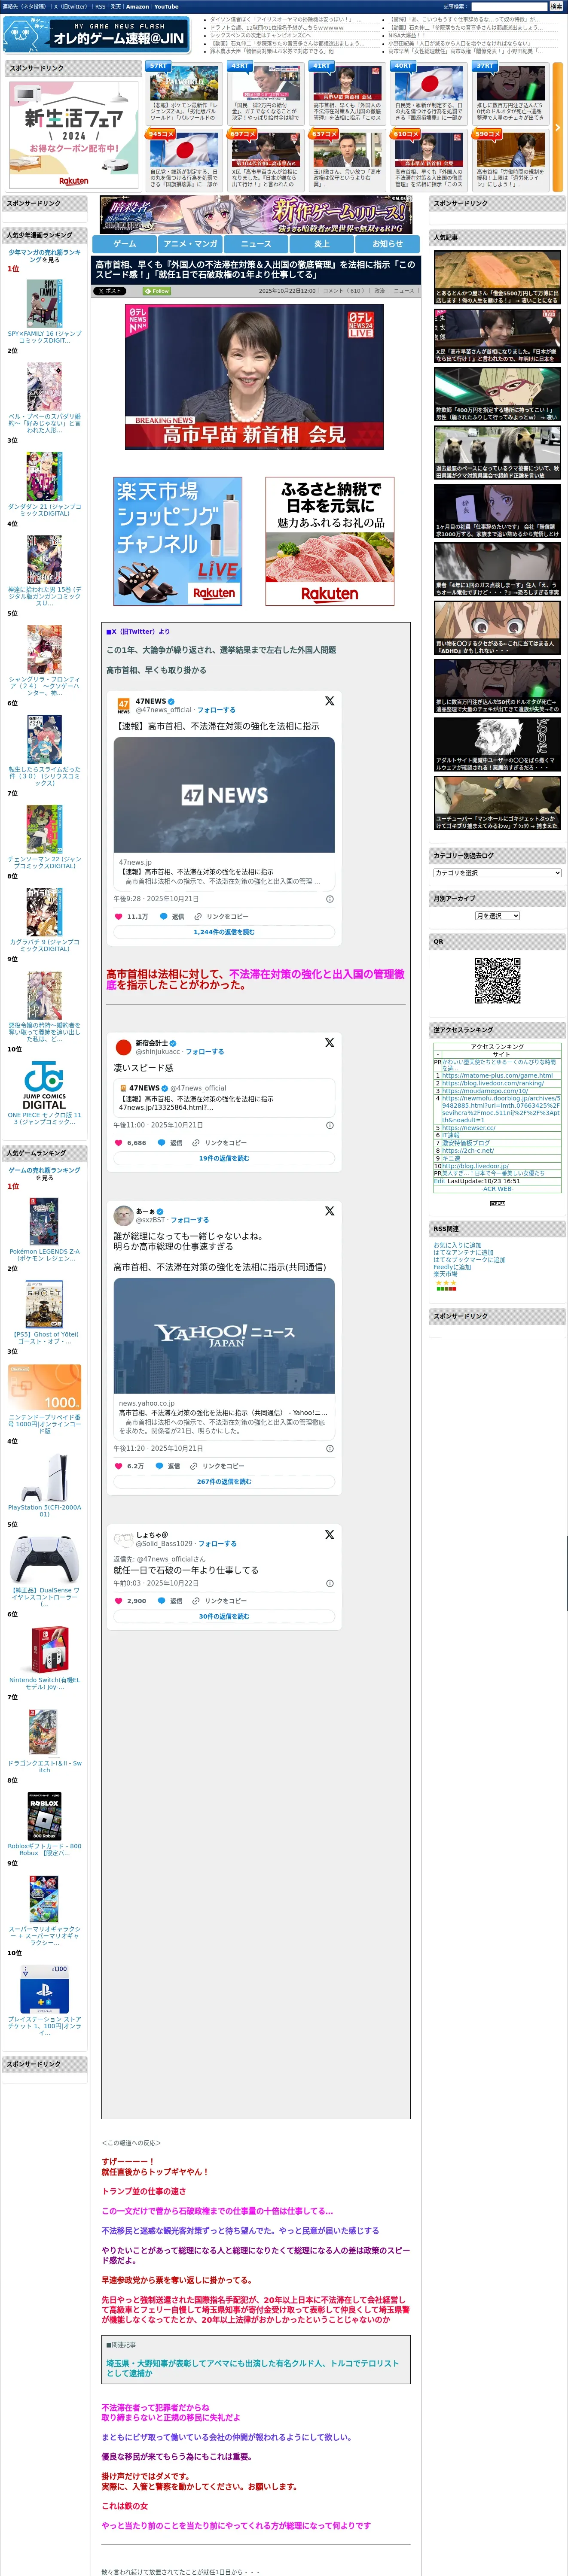Screen dimensions: 568x2576
Task: Open the info icon on the 47NEWS tweet
Action: pos(330,899)
